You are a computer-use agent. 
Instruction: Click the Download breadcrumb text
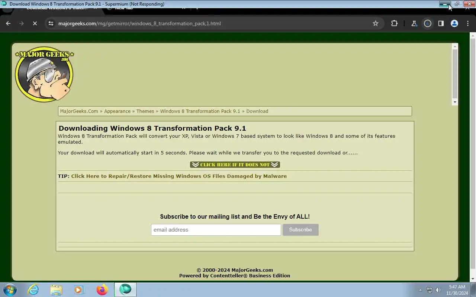[x=257, y=111]
